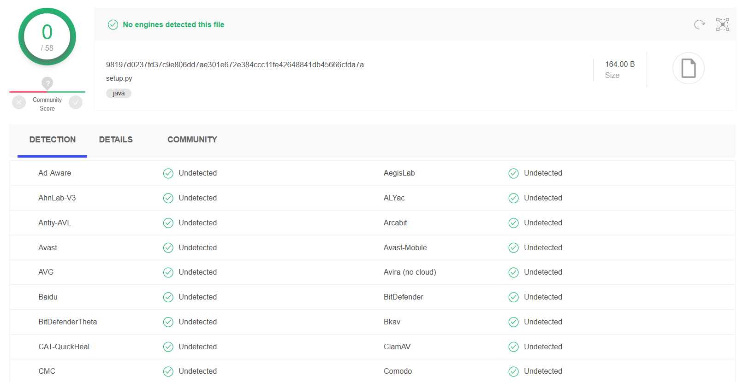Click the java tag
Image resolution: width=737 pixels, height=382 pixels.
pyautogui.click(x=119, y=93)
